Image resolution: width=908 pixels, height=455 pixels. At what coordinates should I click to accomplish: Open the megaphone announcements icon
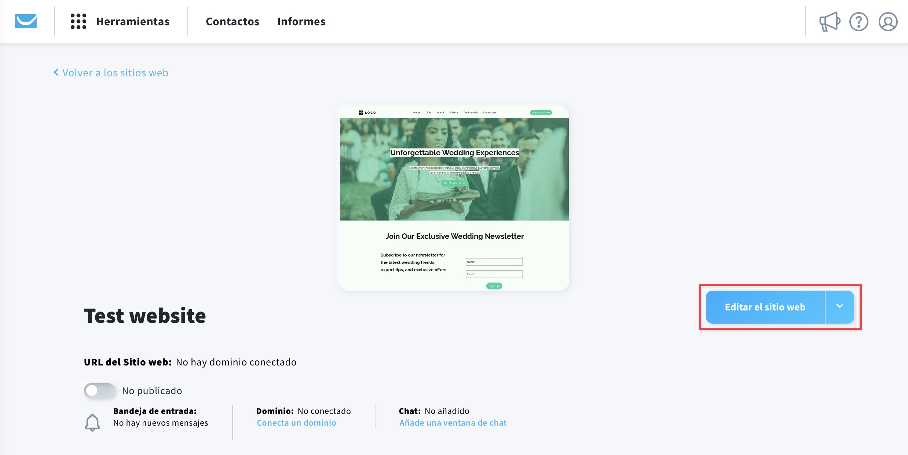830,22
